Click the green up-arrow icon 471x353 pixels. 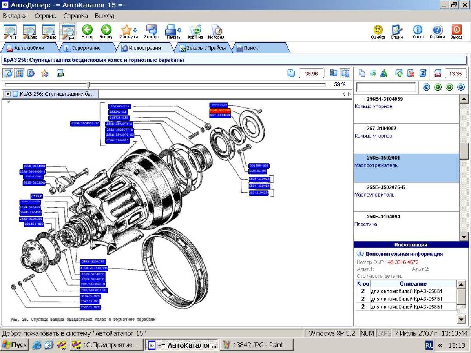pos(400,73)
